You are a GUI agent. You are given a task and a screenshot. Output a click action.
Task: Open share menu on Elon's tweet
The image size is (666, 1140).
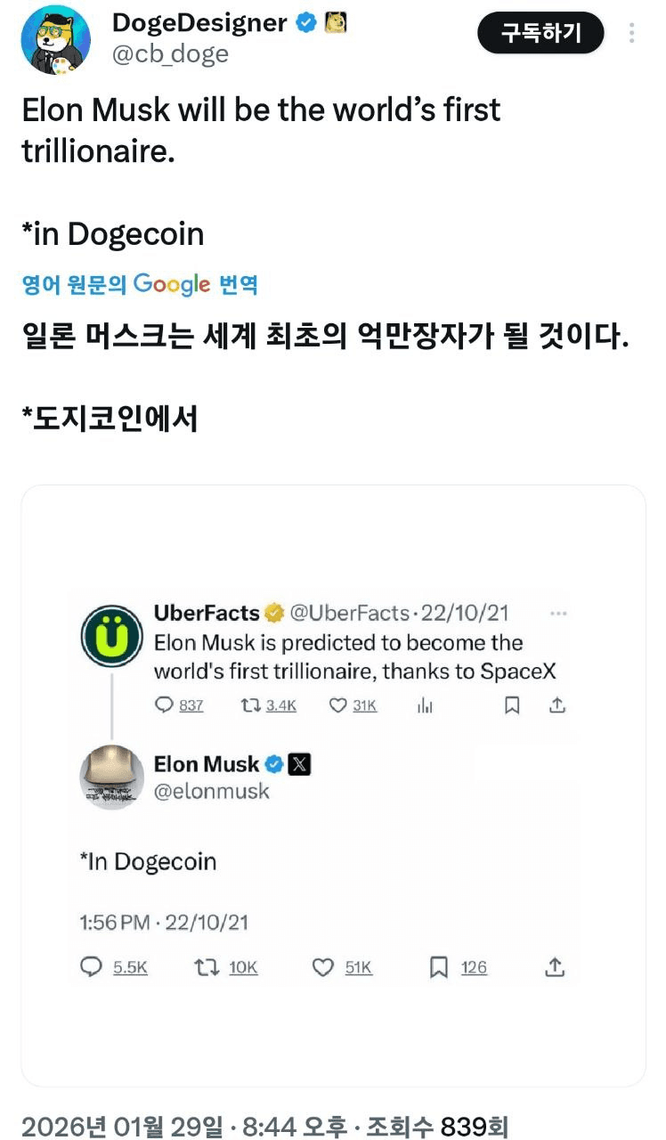coord(555,967)
